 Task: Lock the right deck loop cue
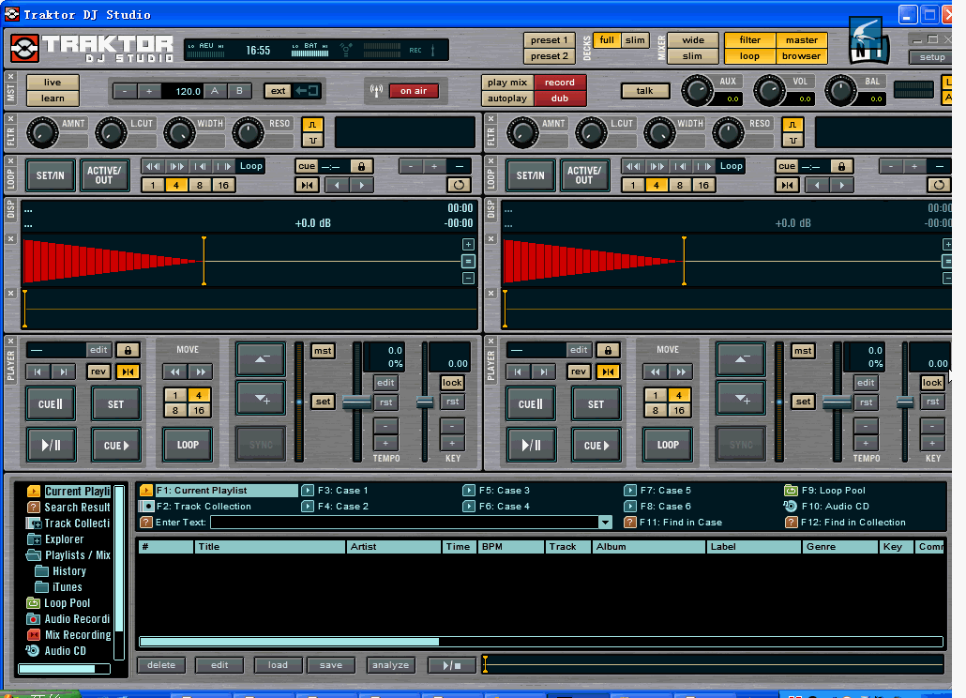click(x=841, y=166)
